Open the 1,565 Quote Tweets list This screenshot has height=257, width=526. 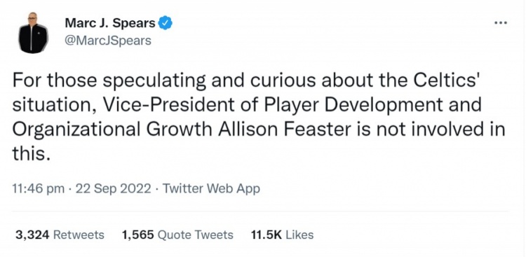click(177, 235)
